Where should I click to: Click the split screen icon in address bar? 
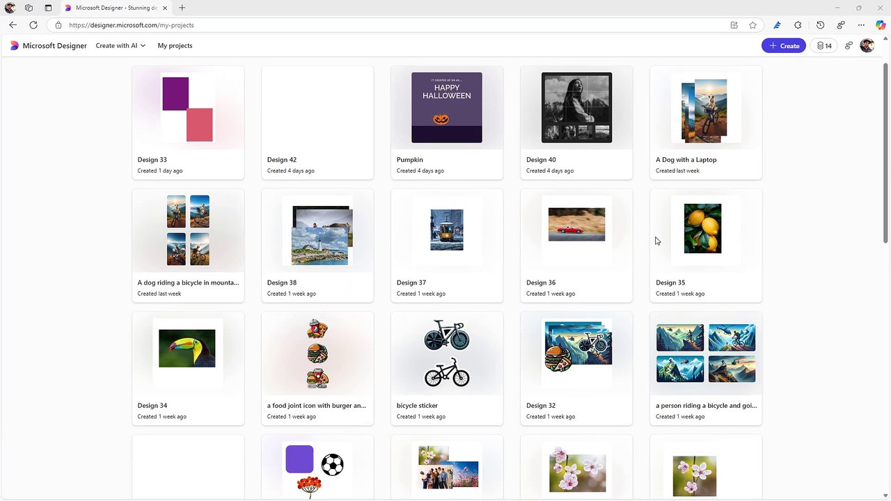(734, 25)
